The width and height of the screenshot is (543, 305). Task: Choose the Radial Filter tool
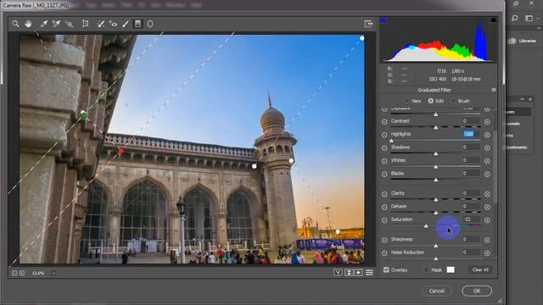150,24
